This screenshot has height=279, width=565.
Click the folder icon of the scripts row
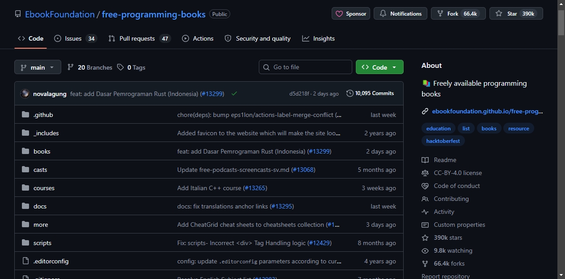[25, 243]
